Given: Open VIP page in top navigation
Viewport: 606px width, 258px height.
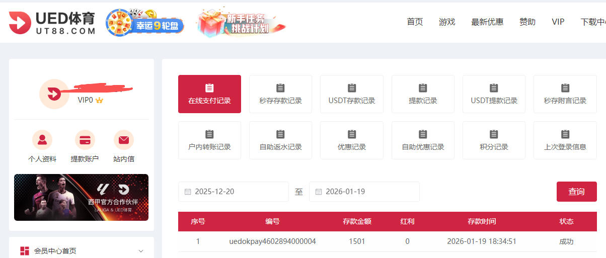Looking at the screenshot, I should click(558, 22).
